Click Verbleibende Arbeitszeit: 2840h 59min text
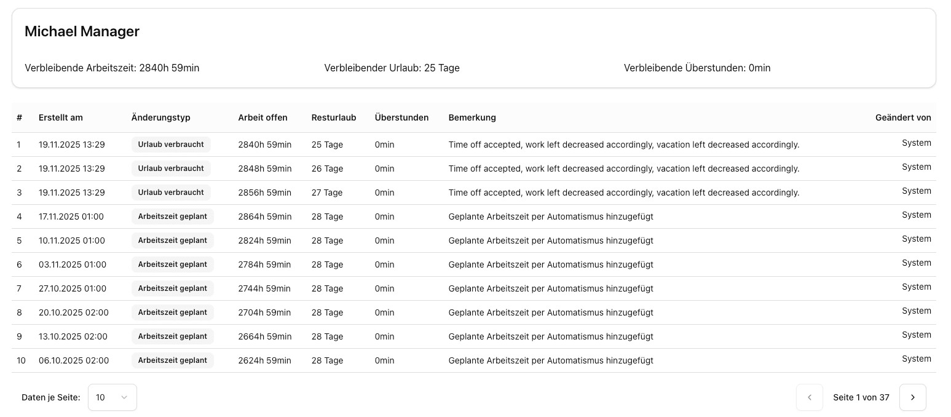The image size is (951, 417). click(x=112, y=68)
